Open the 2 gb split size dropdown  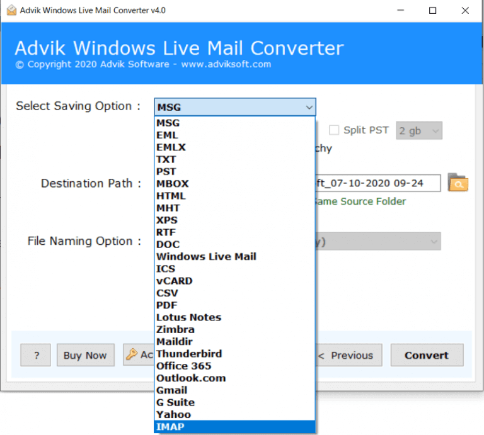419,130
